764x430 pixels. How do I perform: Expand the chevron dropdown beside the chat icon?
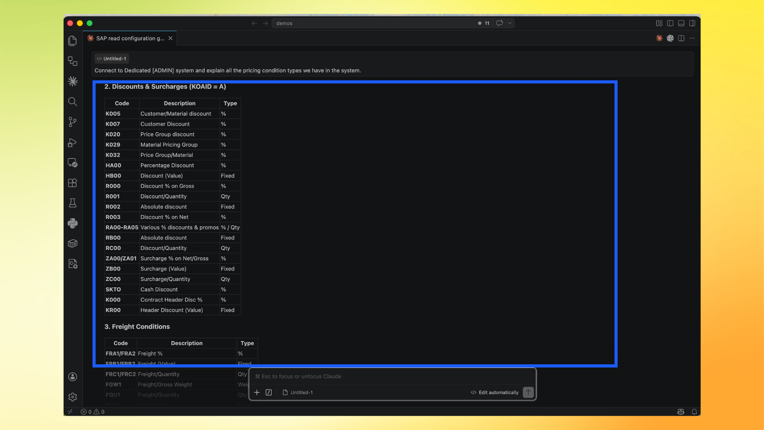pyautogui.click(x=510, y=23)
